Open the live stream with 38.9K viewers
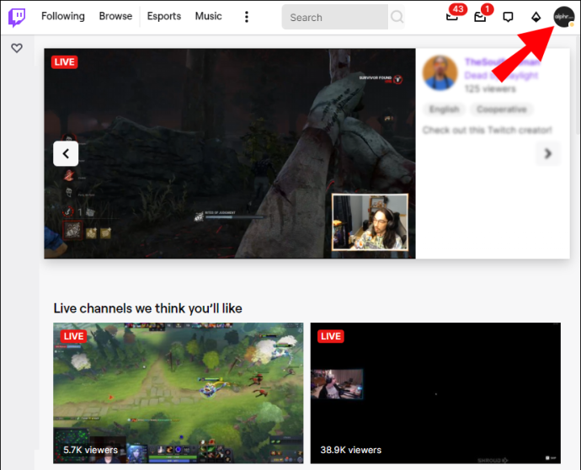Viewport: 581px width, 470px height. [435, 393]
